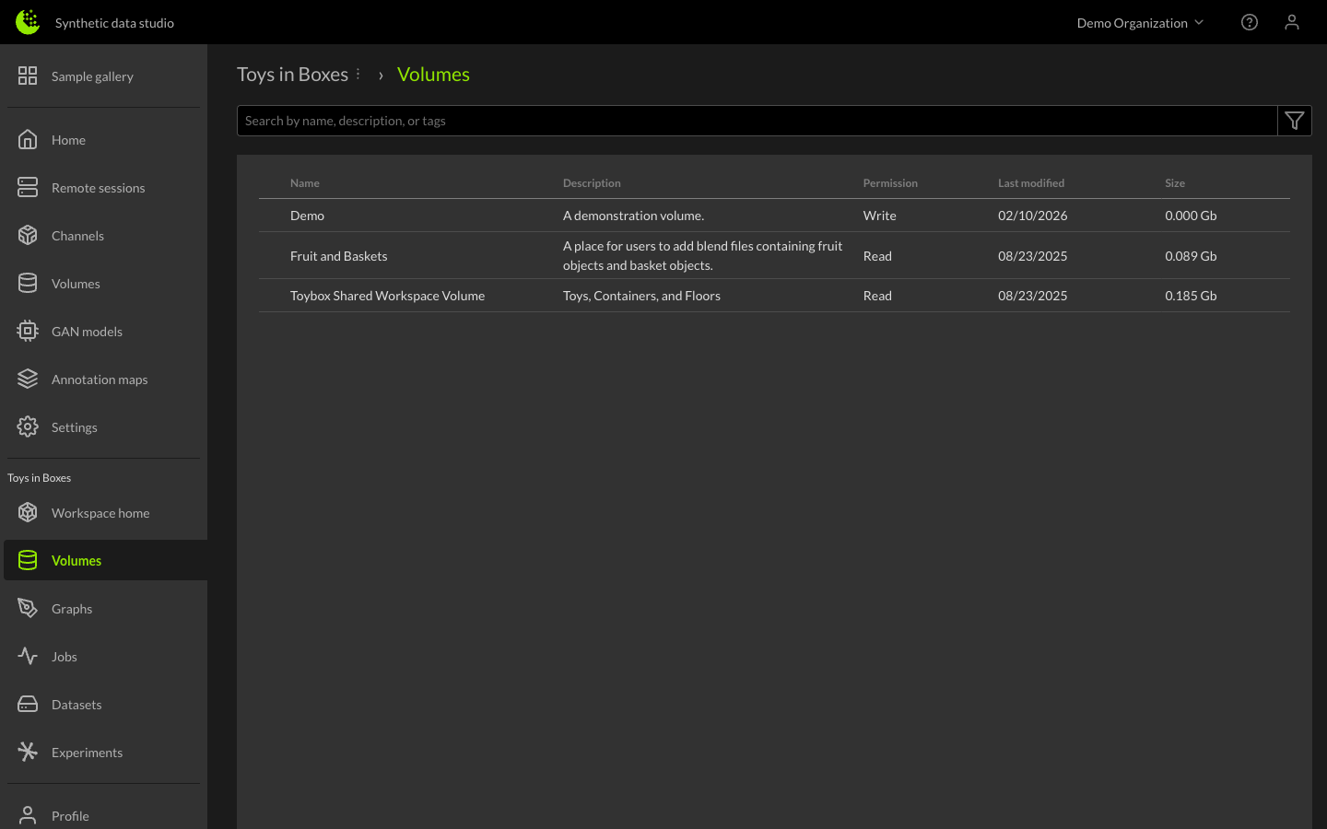Viewport: 1327px width, 829px height.
Task: Focus the volume search field
Action: (756, 121)
